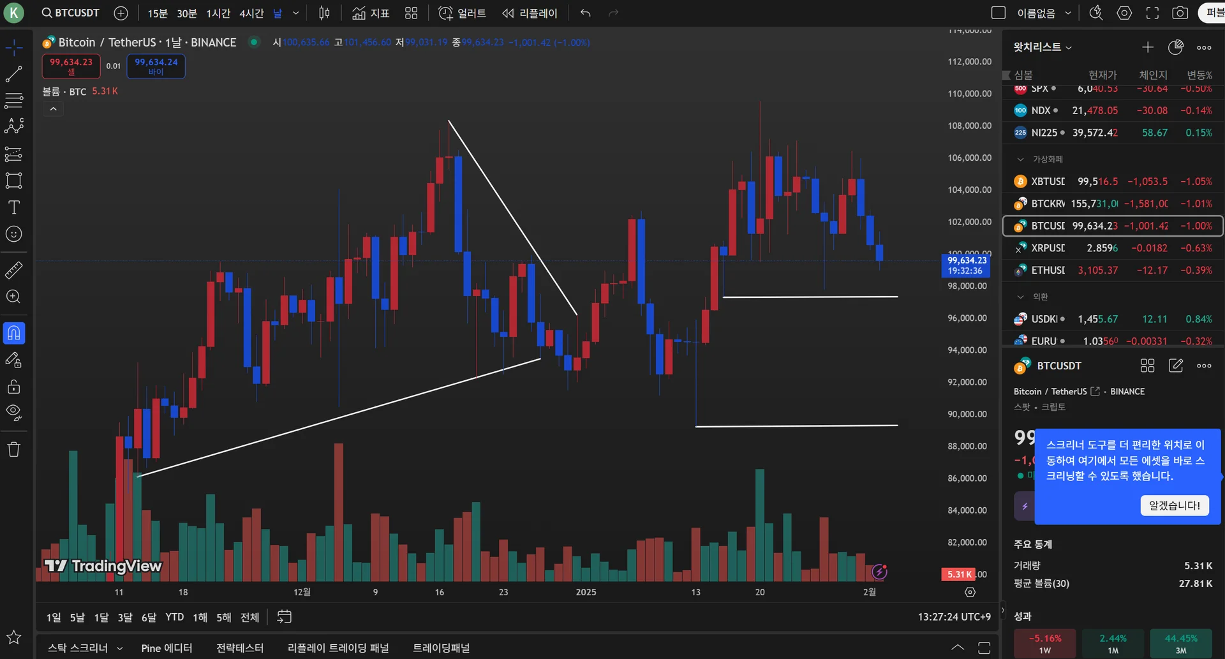
Task: Open the 지표 indicators dialog
Action: click(x=371, y=13)
